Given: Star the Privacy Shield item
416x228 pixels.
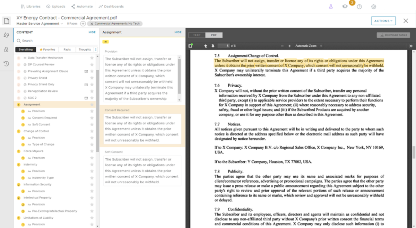Looking at the screenshot, I should (92, 78).
